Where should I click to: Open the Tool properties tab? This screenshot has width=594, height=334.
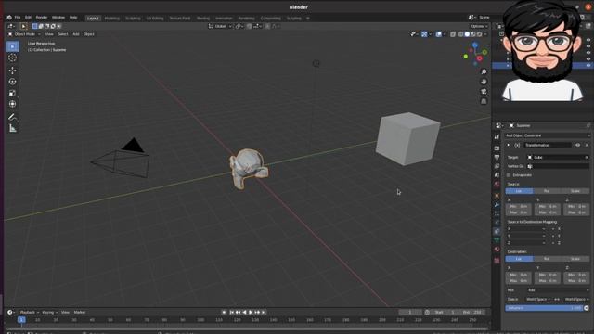point(497,137)
